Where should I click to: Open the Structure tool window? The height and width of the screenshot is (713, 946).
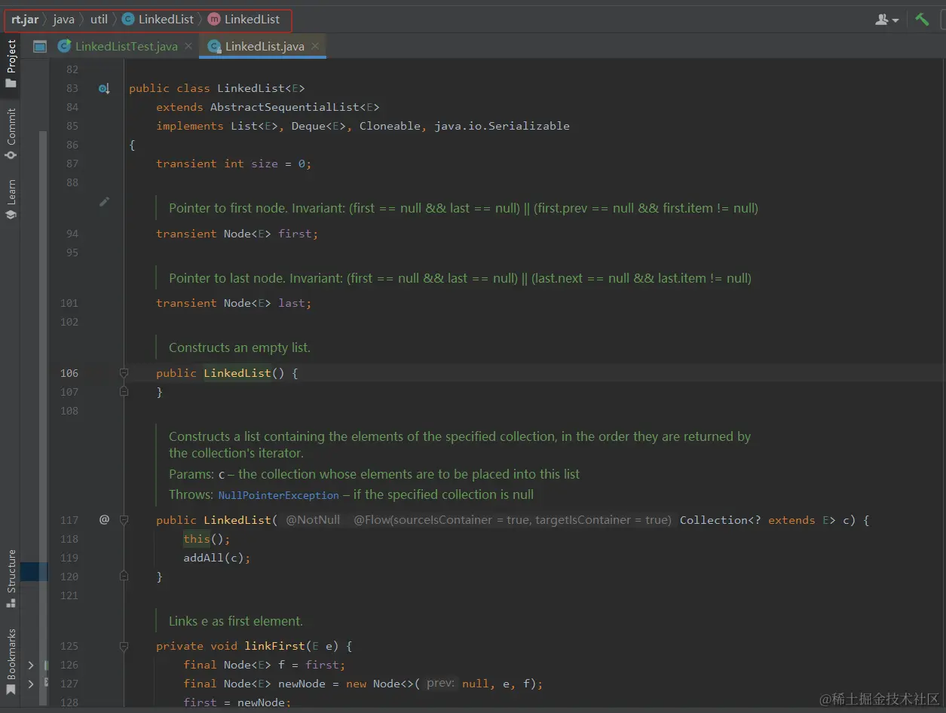point(11,579)
